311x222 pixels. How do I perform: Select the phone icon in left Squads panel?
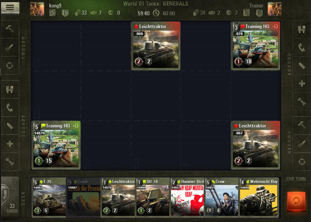pos(10,108)
